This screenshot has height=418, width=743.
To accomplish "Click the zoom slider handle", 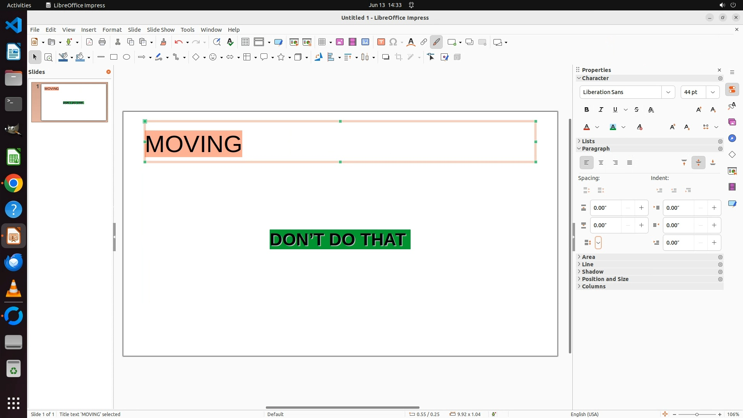I will pyautogui.click(x=697, y=415).
